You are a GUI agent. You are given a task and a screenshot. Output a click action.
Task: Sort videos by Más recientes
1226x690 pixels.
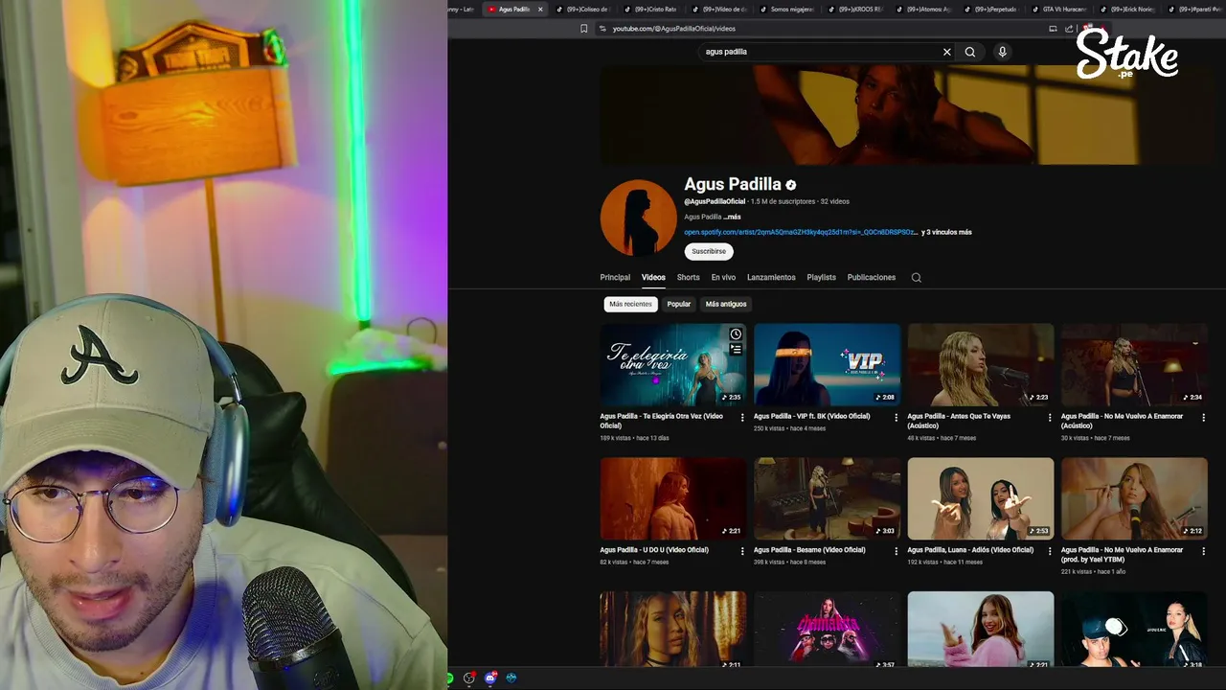630,304
